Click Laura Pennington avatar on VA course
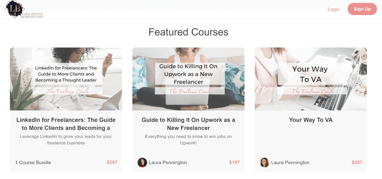Screen dimensions: 382x179 [265, 162]
